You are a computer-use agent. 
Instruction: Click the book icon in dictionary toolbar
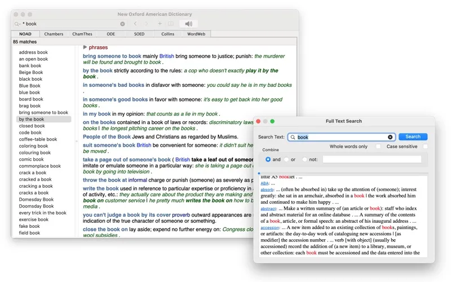pos(171,24)
